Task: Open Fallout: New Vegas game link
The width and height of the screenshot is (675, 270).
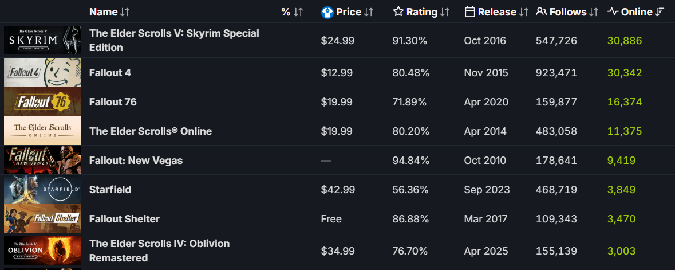Action: (x=136, y=161)
